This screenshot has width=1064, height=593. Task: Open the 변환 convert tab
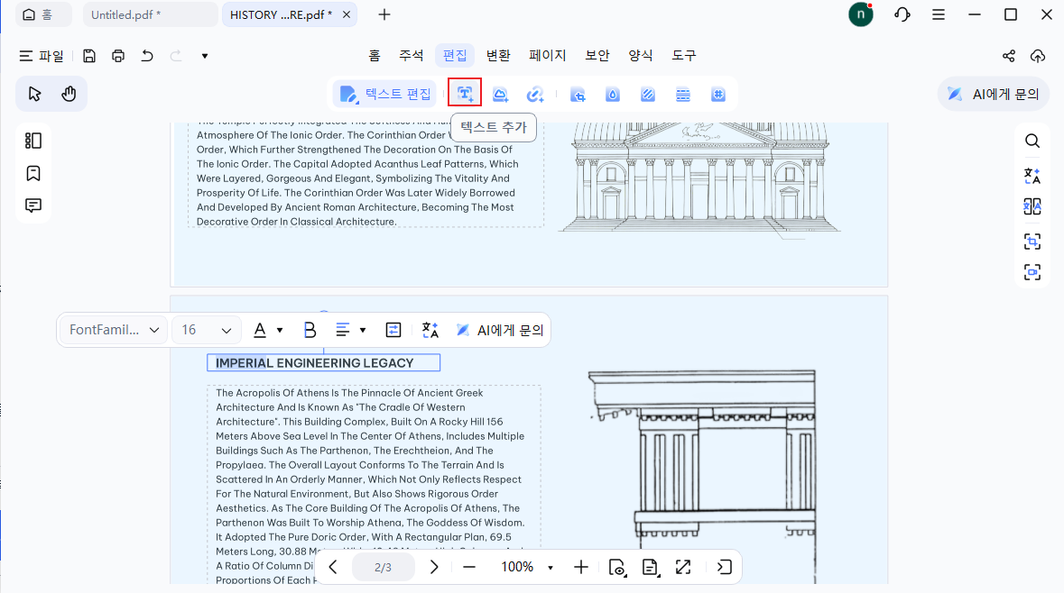[498, 56]
